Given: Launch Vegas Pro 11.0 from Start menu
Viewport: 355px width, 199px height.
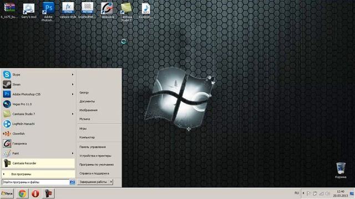Looking at the screenshot, I should pos(38,104).
